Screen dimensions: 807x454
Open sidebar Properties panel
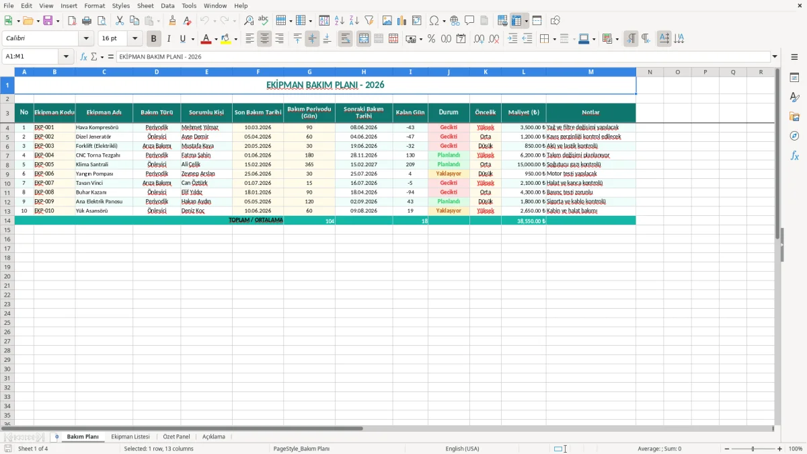pos(795,78)
